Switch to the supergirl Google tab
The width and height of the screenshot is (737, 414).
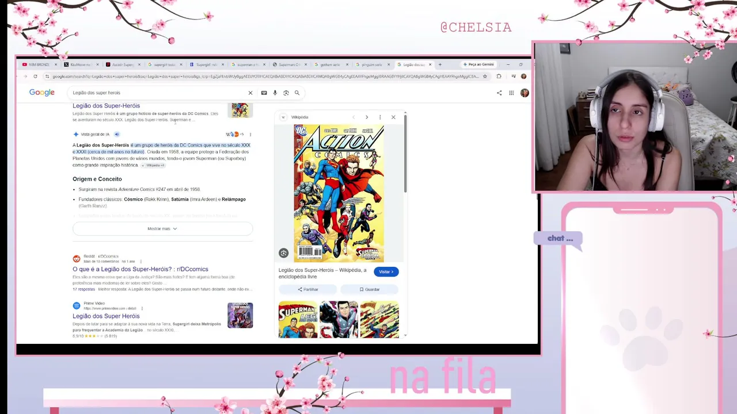(x=164, y=64)
